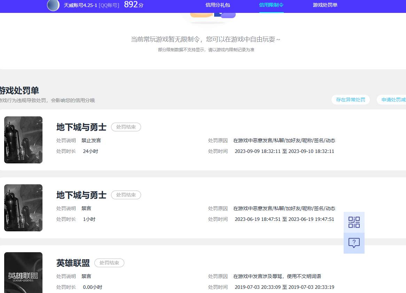Click the 处罚结束 badge on 英雄联盟 entry
The width and height of the screenshot is (406, 293).
[109, 263]
